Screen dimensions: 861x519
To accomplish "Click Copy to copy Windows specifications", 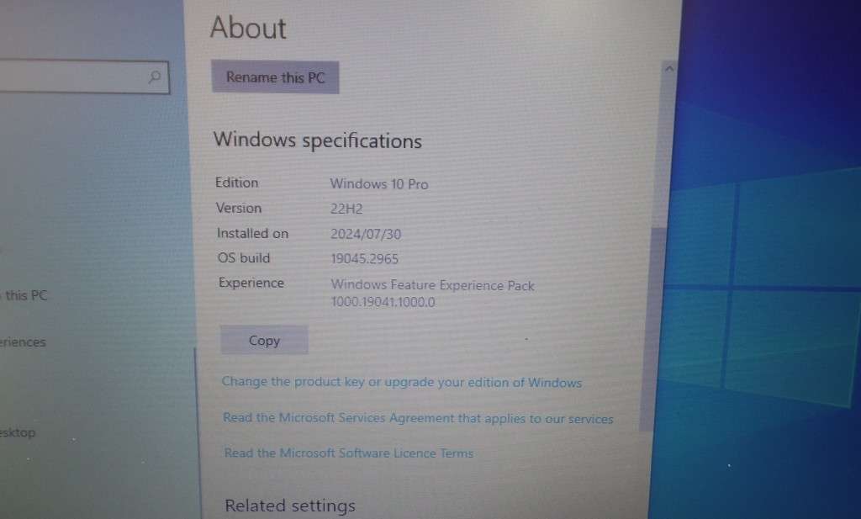I will (x=264, y=340).
